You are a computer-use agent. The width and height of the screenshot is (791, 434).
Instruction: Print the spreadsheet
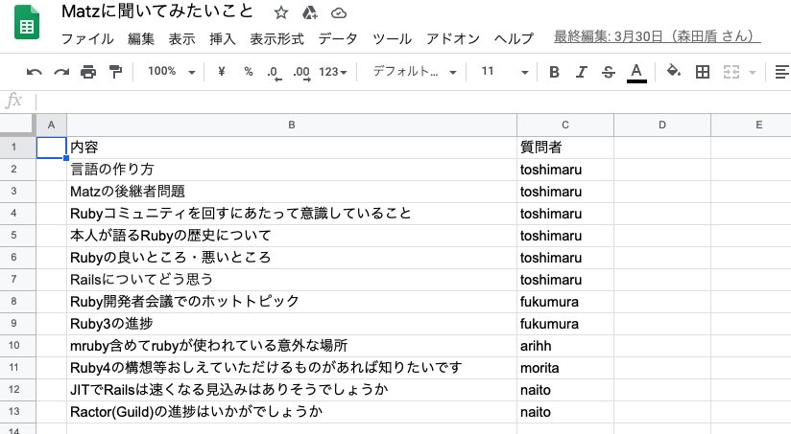(88, 72)
